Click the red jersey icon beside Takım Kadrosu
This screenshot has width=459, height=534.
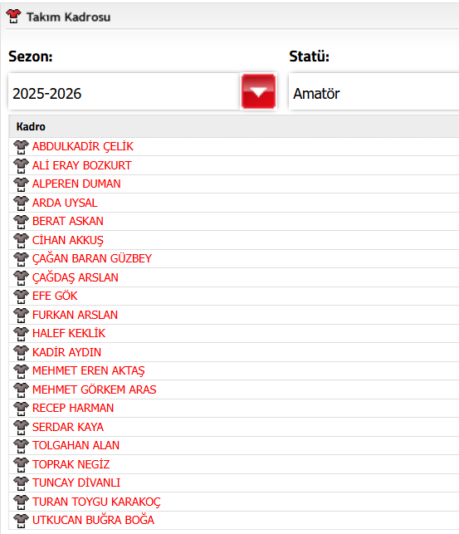pyautogui.click(x=13, y=17)
